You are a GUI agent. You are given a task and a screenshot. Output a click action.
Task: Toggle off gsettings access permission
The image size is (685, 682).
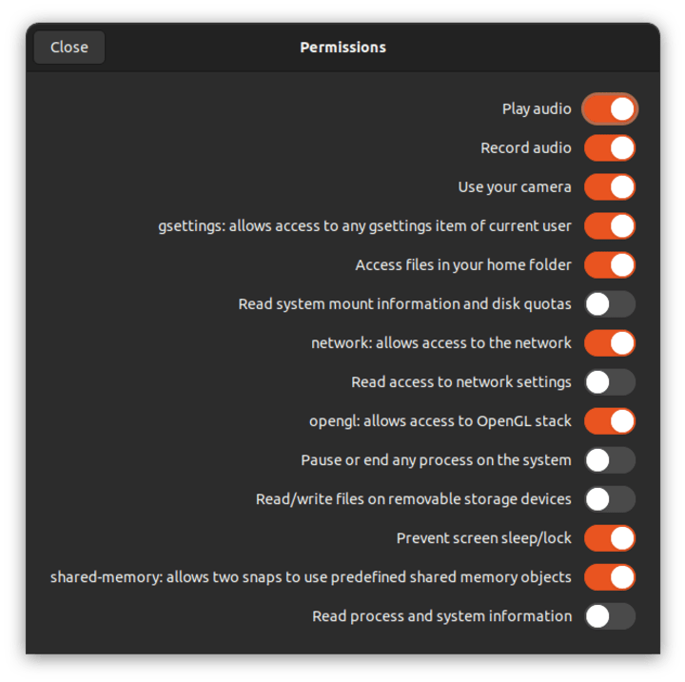610,226
